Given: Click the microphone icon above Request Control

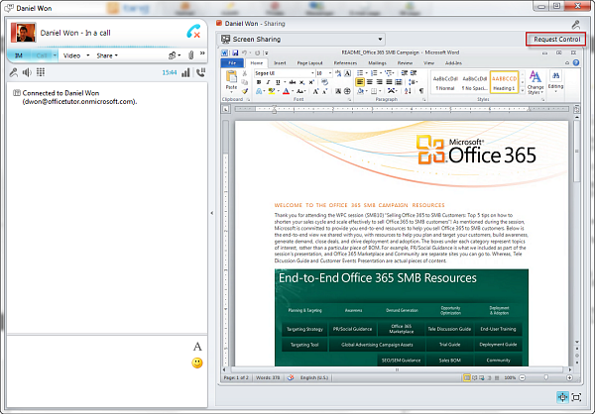Looking at the screenshot, I should click(575, 25).
